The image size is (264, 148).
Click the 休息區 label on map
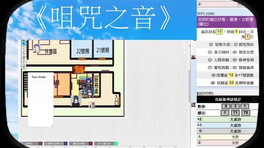point(51,51)
